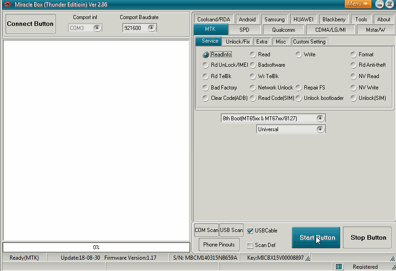Switch to the Android tab
The width and height of the screenshot is (396, 271).
pyautogui.click(x=247, y=19)
